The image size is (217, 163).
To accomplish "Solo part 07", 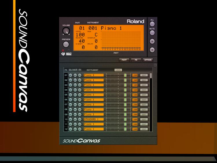I will (x=70, y=105).
